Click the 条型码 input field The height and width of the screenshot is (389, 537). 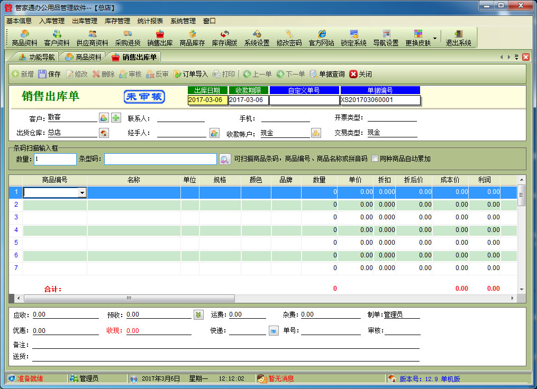click(x=160, y=159)
